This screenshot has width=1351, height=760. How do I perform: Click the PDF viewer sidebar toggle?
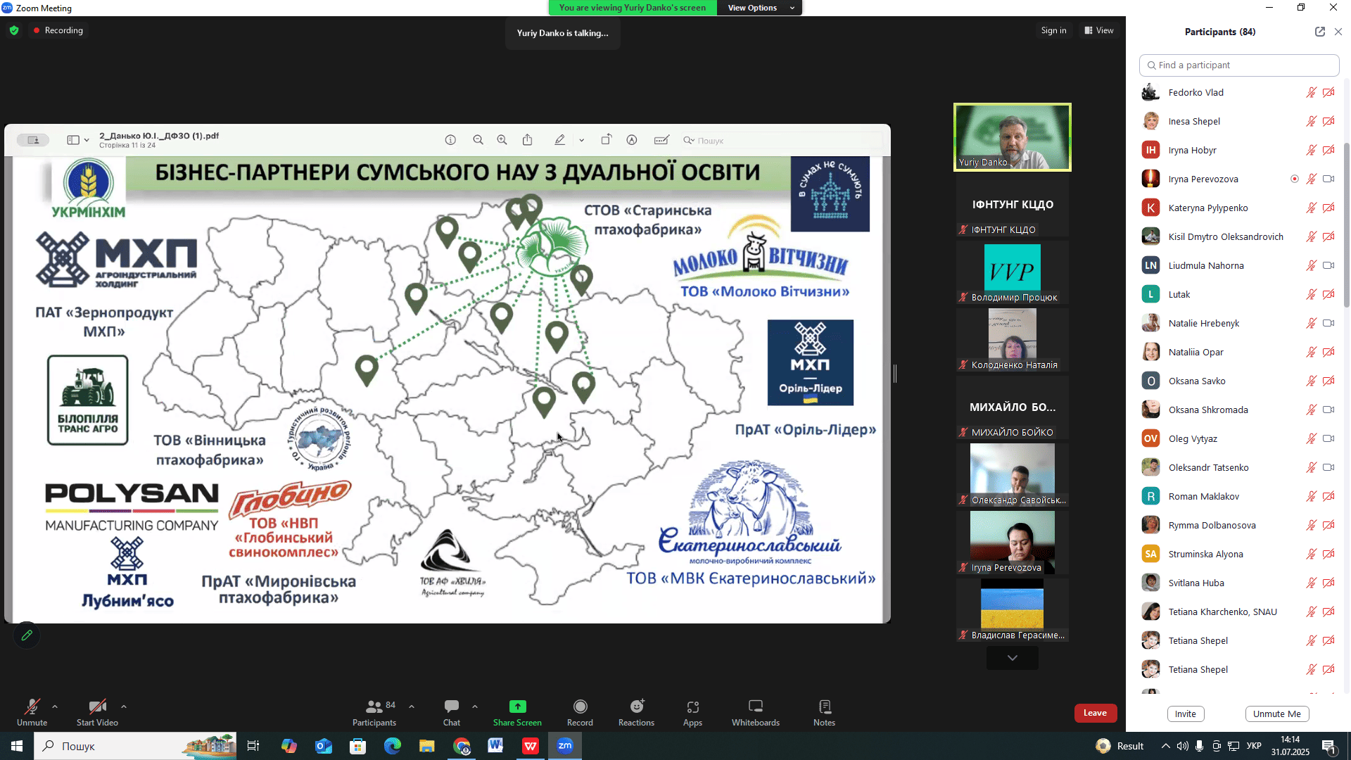[72, 140]
